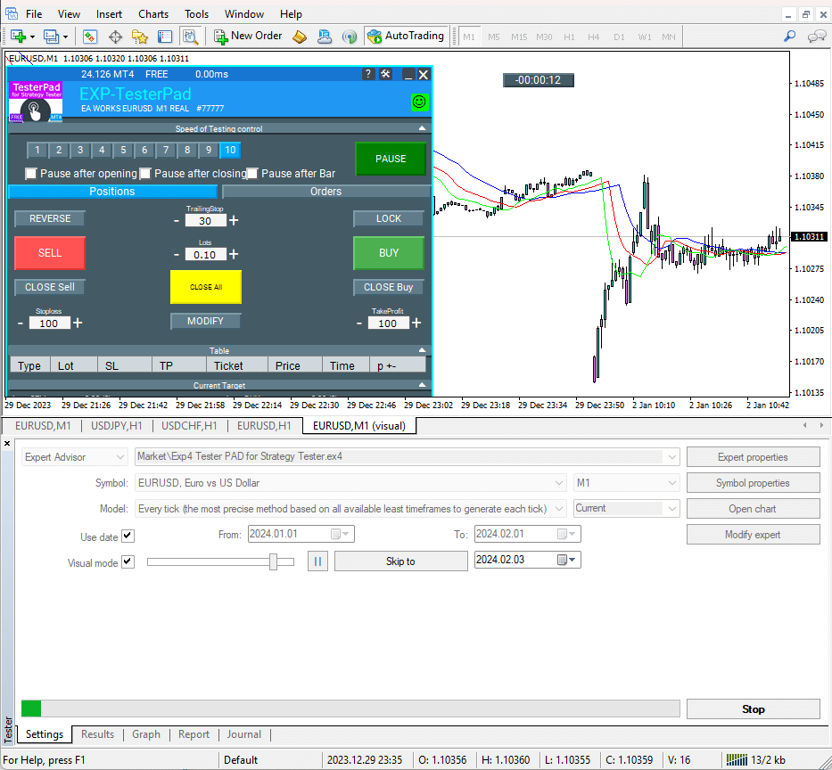Click the Market Watch toolbar icon

90,37
